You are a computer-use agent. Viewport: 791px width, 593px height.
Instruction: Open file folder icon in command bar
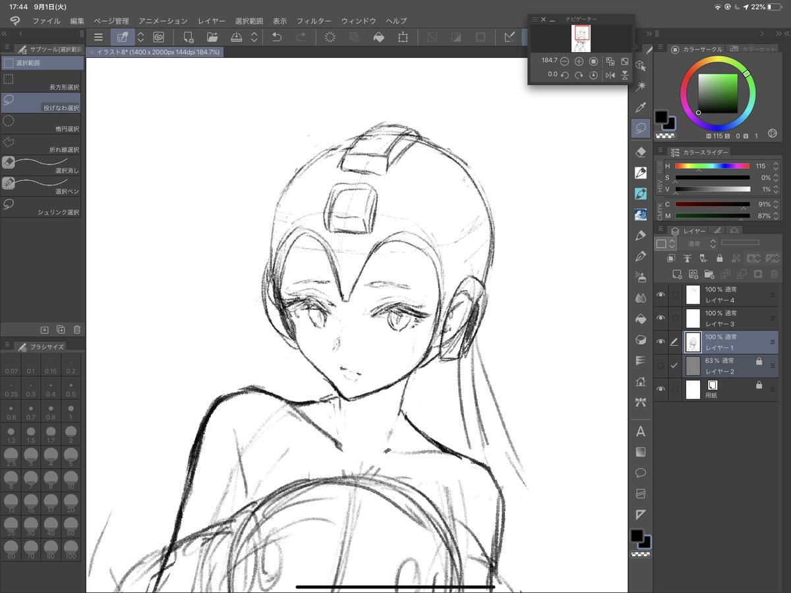pos(212,38)
